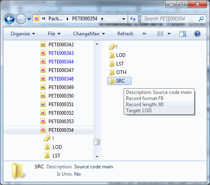Expand the view options dropdown arrow
The height and width of the screenshot is (185, 210).
(x=169, y=34)
